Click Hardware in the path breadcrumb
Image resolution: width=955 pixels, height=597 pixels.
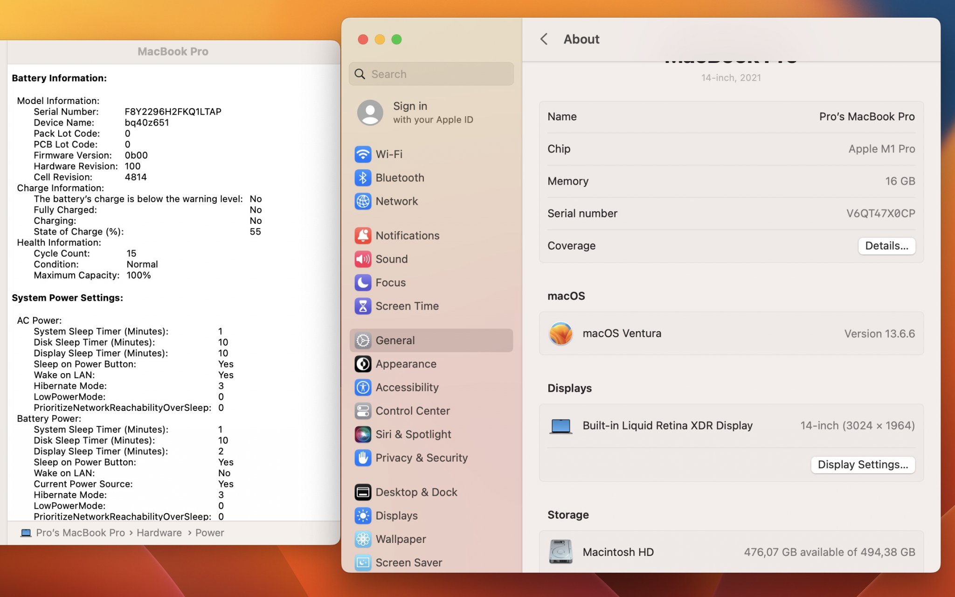tap(159, 533)
